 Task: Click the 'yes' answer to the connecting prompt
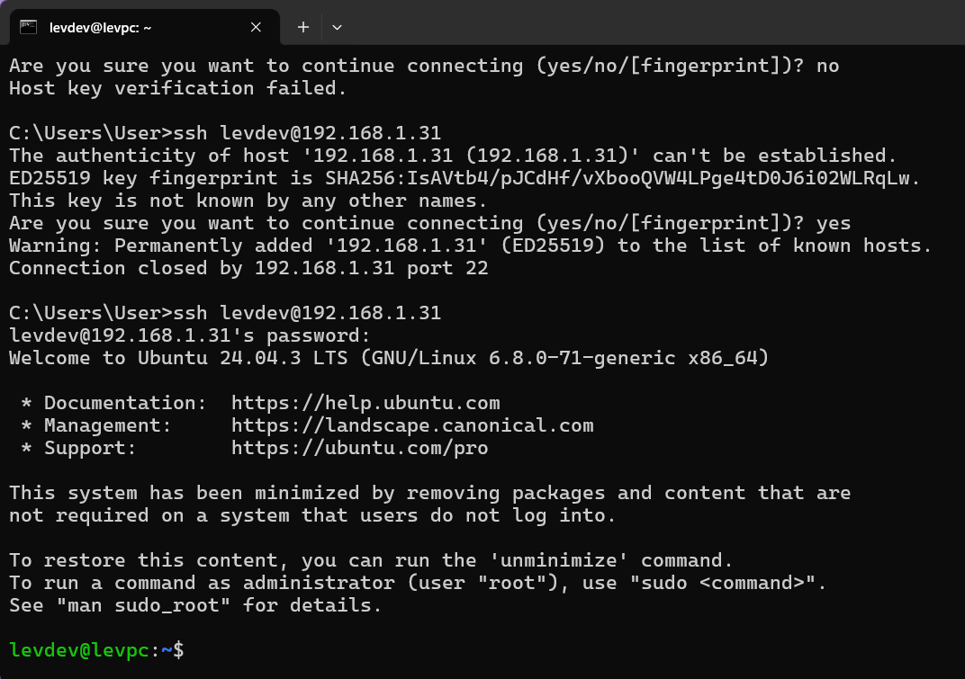coord(834,223)
